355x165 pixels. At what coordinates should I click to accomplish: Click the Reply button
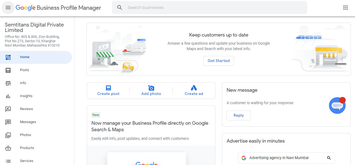tap(239, 116)
